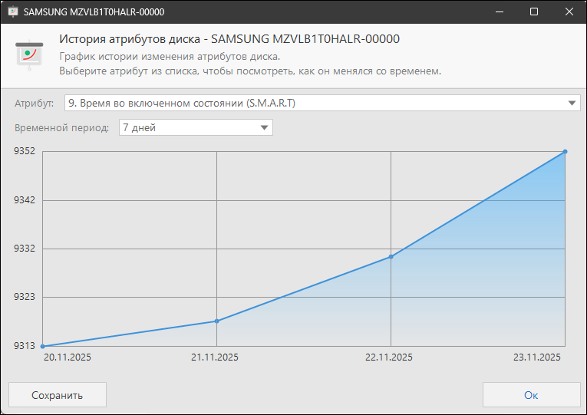587x415 pixels.
Task: Click the 9352 label on Y axis
Action: [24, 151]
